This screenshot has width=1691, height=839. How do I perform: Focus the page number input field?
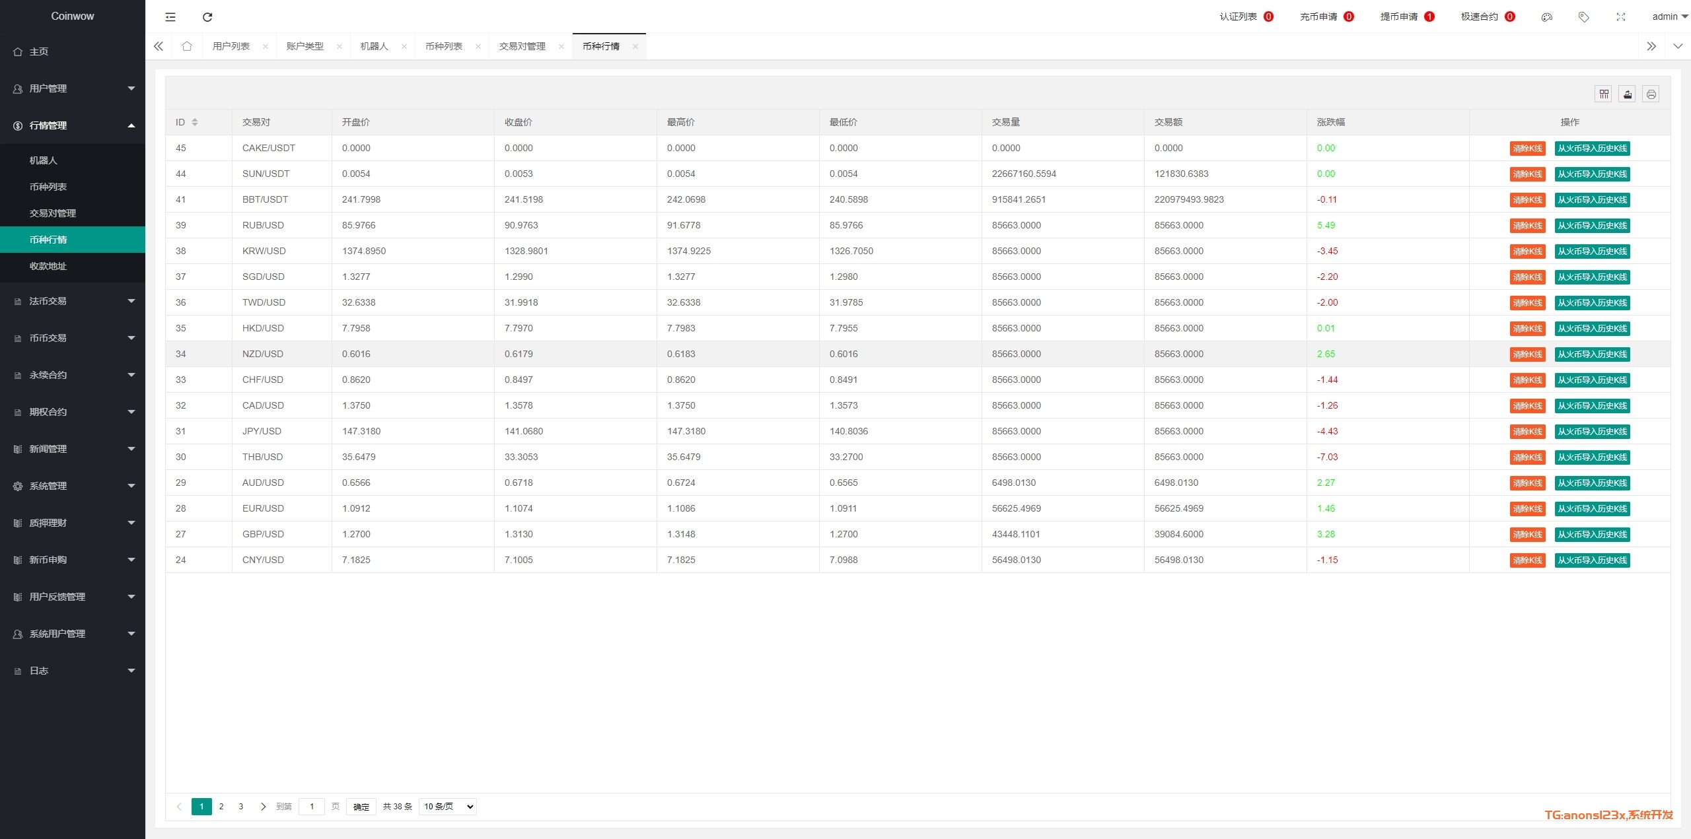point(312,807)
